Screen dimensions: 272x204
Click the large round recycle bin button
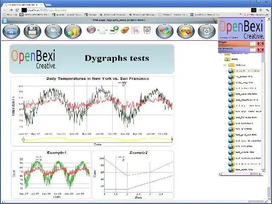[207, 31]
